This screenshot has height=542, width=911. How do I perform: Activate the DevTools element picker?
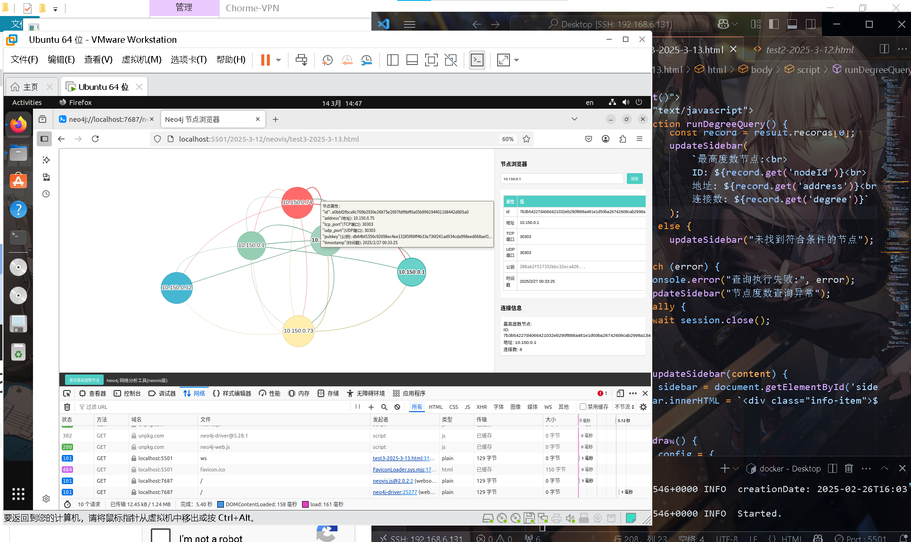point(67,393)
